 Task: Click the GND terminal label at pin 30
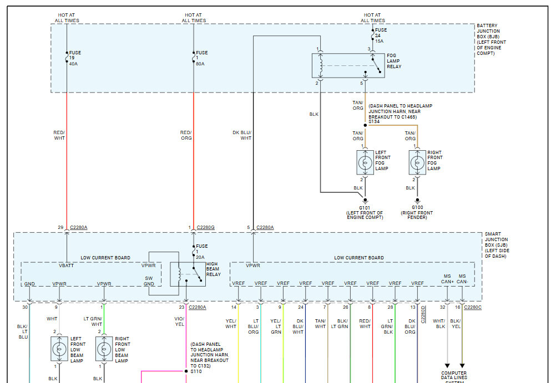coord(29,284)
